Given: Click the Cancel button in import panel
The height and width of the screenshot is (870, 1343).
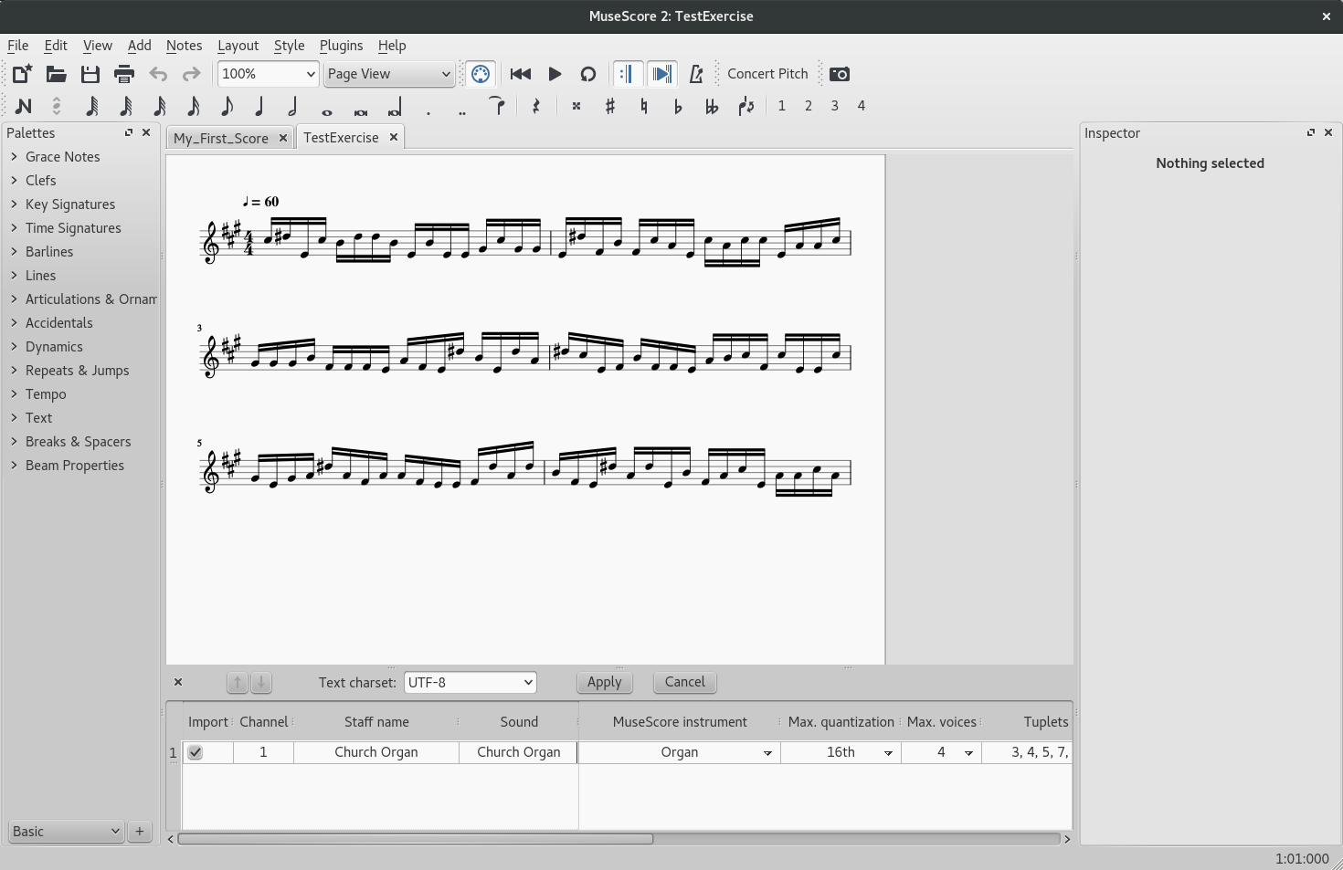Looking at the screenshot, I should pyautogui.click(x=684, y=682).
